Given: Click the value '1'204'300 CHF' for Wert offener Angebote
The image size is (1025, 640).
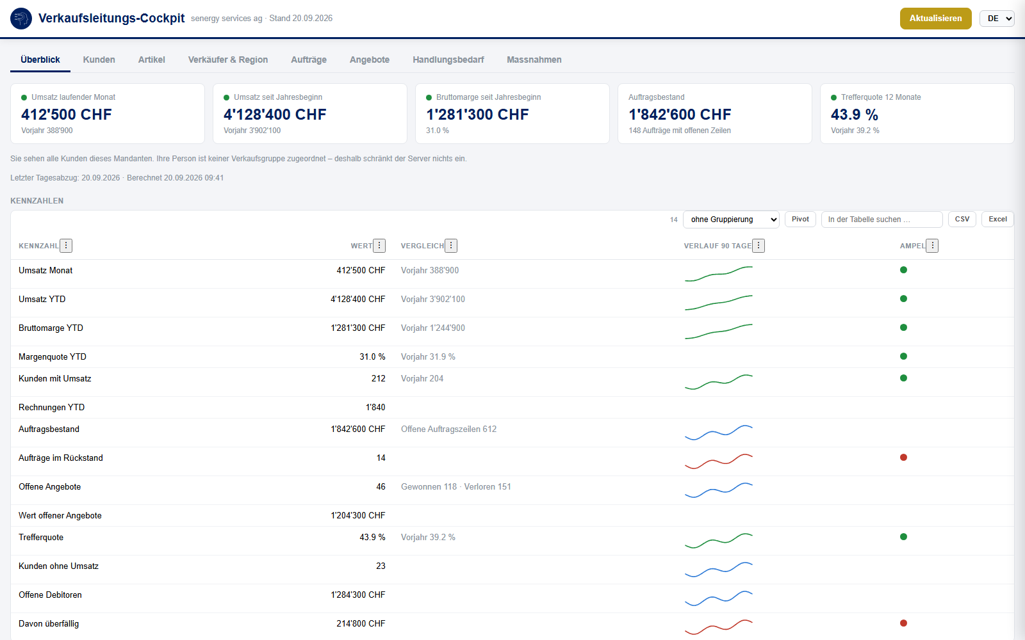Looking at the screenshot, I should (x=358, y=516).
